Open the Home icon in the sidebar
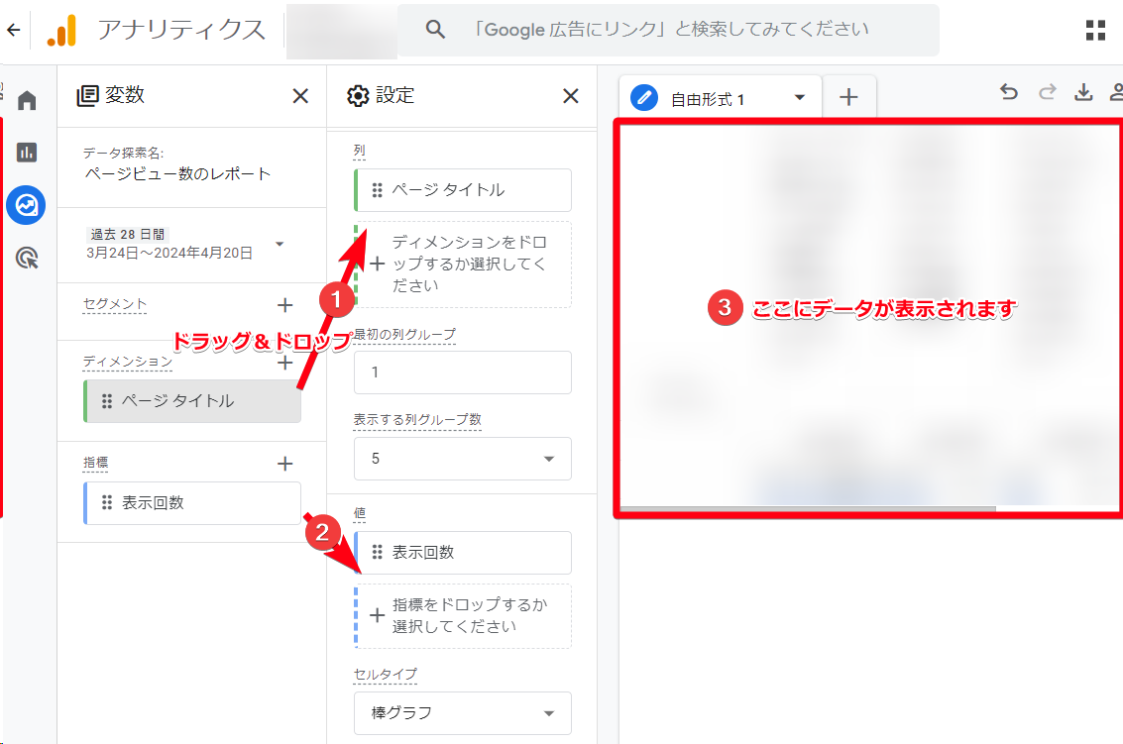 tap(27, 99)
